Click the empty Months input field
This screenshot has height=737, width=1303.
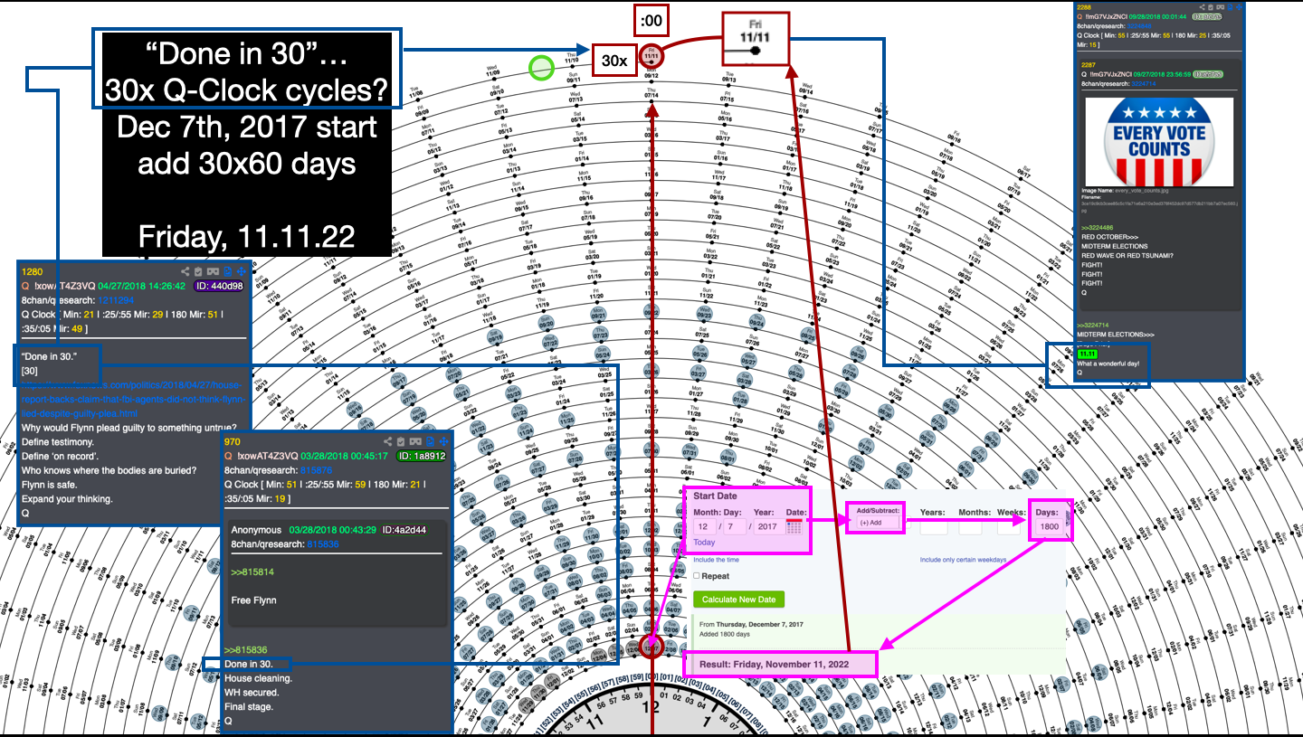tap(971, 526)
